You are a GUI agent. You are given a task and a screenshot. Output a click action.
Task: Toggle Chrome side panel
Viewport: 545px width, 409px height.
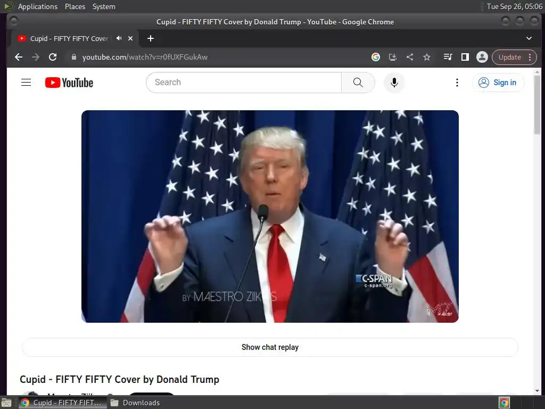tap(465, 57)
